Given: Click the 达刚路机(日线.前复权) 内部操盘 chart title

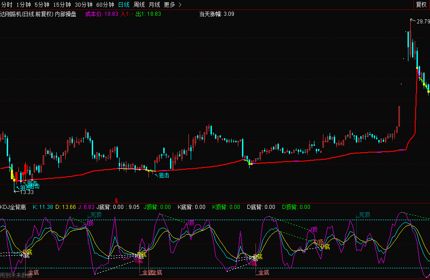Looking at the screenshot, I should click(38, 14).
